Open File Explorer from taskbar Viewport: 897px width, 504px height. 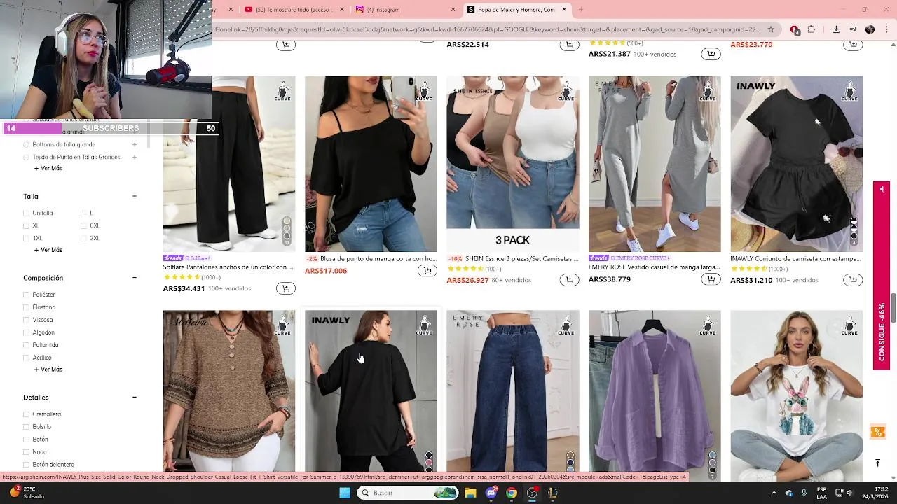tap(470, 493)
